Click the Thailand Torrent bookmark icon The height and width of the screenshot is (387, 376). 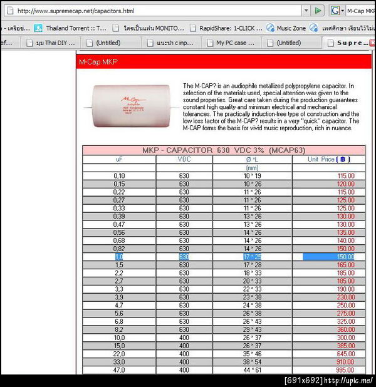click(38, 28)
